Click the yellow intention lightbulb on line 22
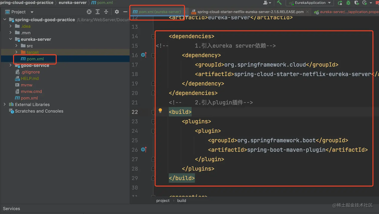This screenshot has width=379, height=214. pyautogui.click(x=160, y=111)
